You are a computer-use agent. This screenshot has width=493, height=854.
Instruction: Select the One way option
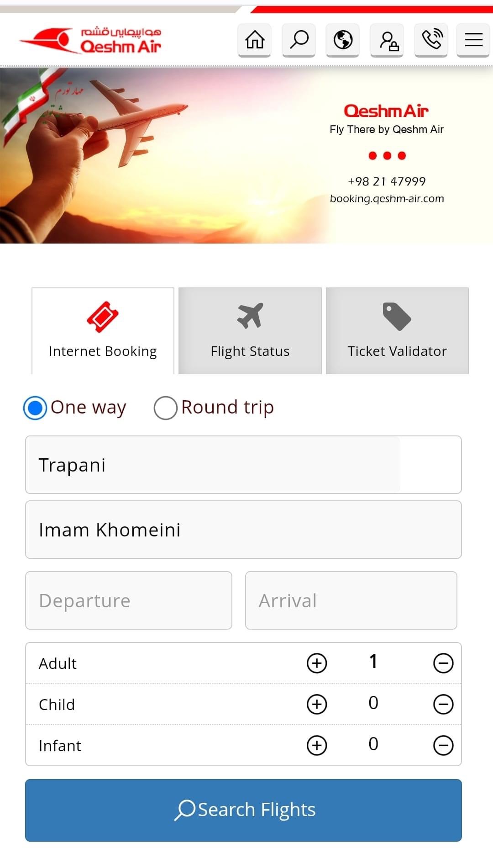point(36,408)
